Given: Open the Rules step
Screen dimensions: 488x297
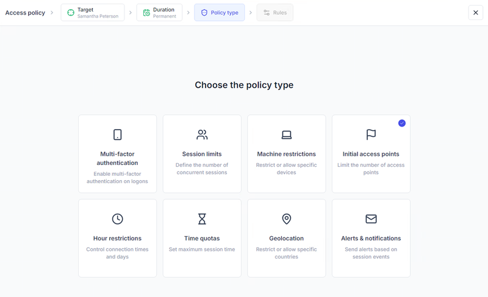Looking at the screenshot, I should [274, 13].
